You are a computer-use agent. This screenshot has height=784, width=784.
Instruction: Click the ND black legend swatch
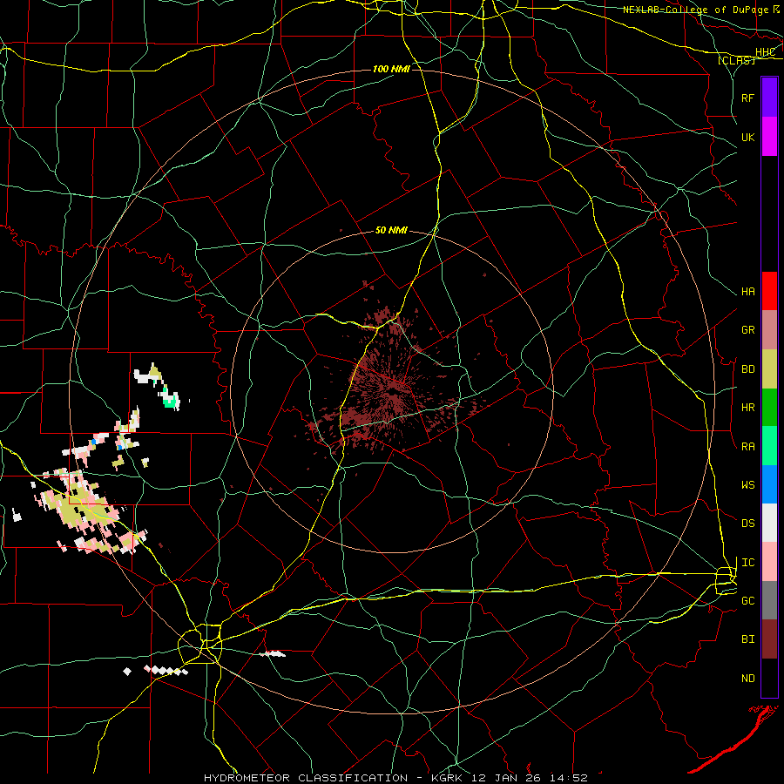point(769,678)
